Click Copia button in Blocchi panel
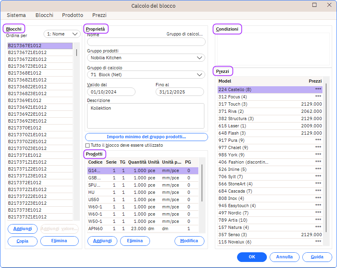 pyautogui.click(x=23, y=241)
